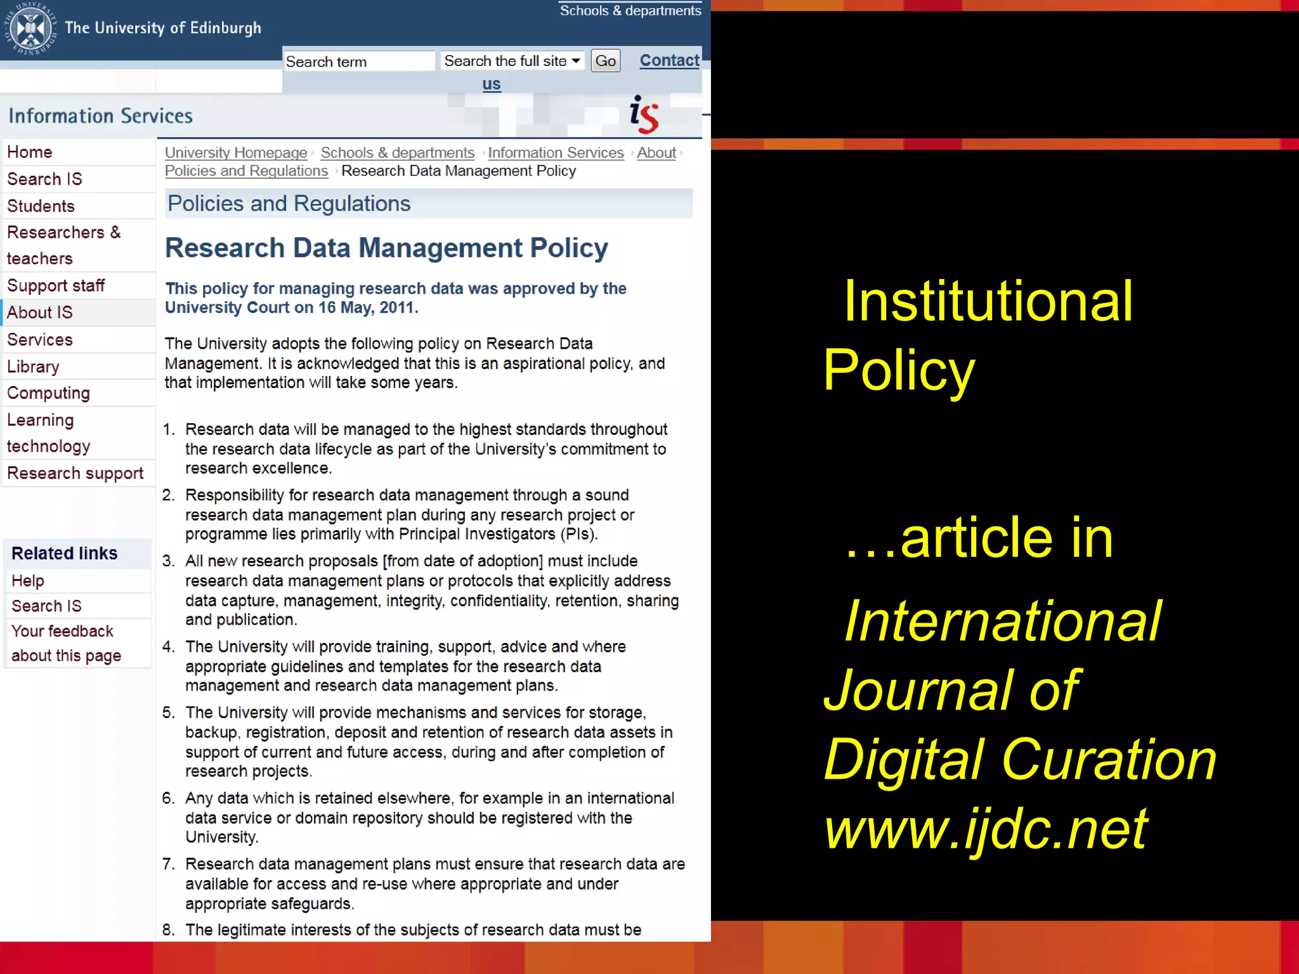Image resolution: width=1299 pixels, height=974 pixels.
Task: Click the 'Related links' sidebar heading
Action: 65,554
